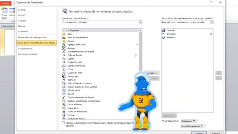Open Para todos los documentos dropdown

[x=212, y=22]
